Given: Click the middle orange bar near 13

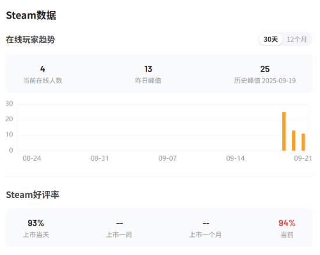Looking at the screenshot, I should [x=294, y=141].
